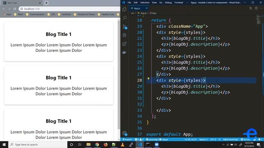Open the Go menu
264x148 pixels.
pyautogui.click(x=161, y=2)
